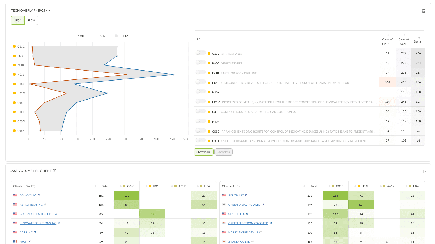Click the H01L label on chart axis
This screenshot has height=244, width=435.
click(x=21, y=75)
